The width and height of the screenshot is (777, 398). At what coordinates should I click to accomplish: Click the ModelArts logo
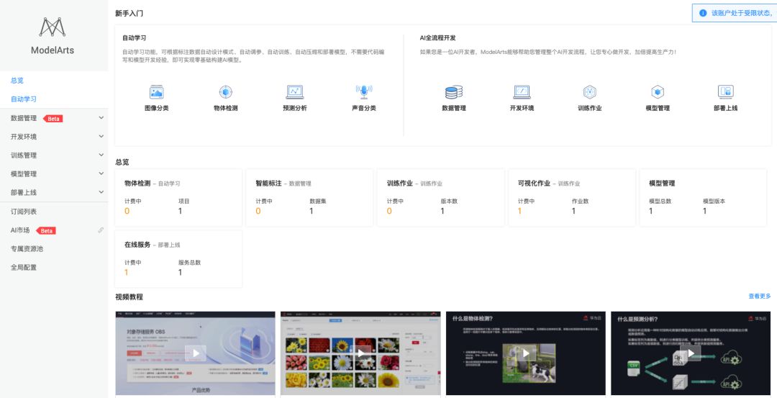52,29
